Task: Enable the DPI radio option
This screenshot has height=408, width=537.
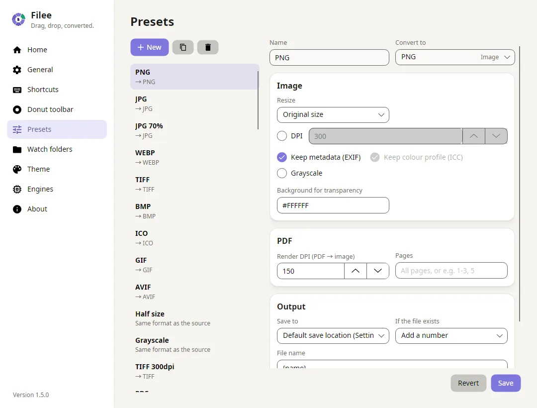Action: tap(282, 136)
